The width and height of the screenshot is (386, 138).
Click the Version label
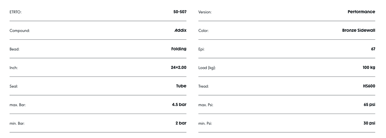pyautogui.click(x=205, y=12)
